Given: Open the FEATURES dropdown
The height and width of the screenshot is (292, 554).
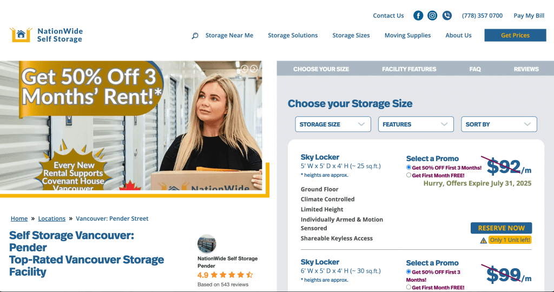Looking at the screenshot, I should coord(416,124).
